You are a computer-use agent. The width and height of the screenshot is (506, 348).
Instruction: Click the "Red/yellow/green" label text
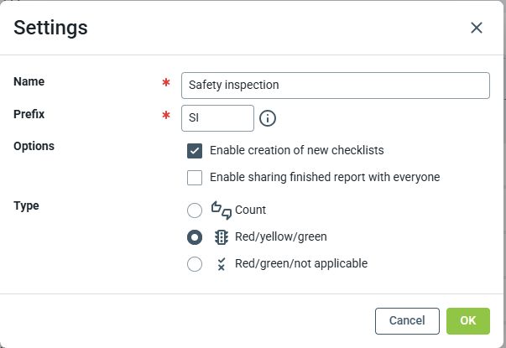(x=281, y=236)
